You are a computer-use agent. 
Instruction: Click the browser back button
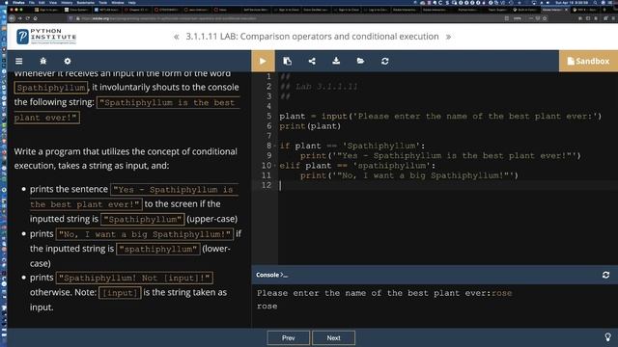point(13,18)
